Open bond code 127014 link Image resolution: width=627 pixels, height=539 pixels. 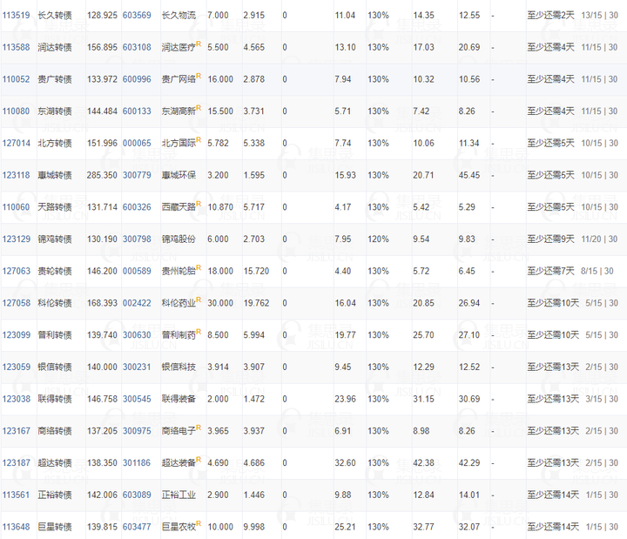(16, 143)
